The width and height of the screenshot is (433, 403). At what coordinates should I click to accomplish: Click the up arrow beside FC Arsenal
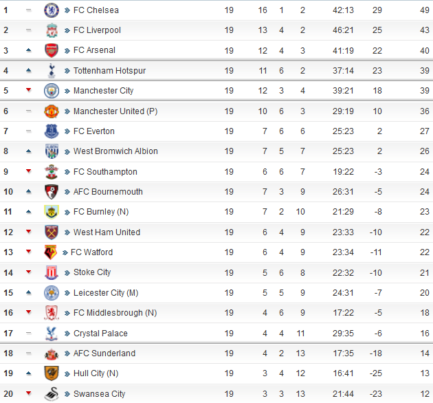coord(28,50)
